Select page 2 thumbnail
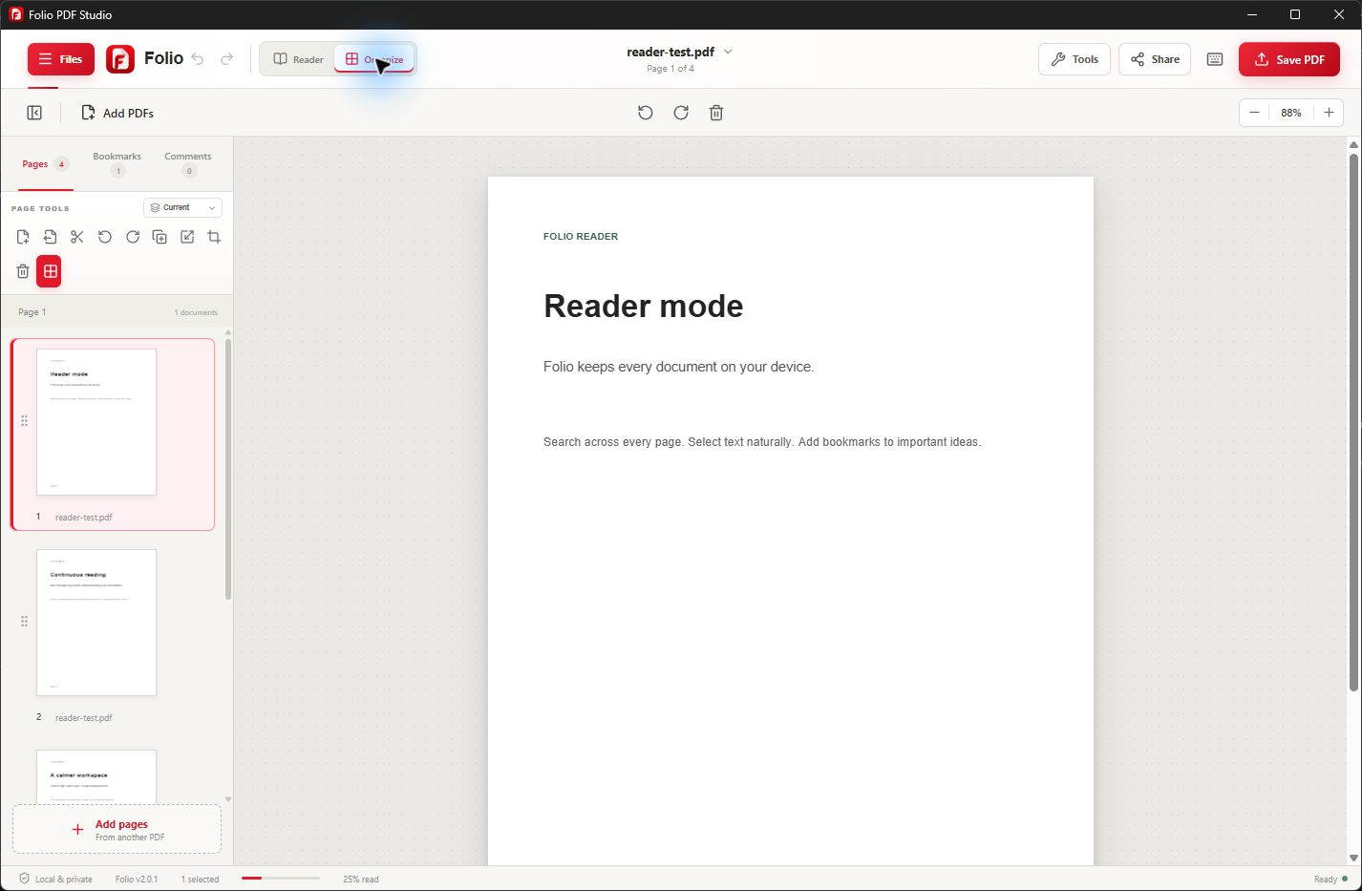 (x=96, y=623)
